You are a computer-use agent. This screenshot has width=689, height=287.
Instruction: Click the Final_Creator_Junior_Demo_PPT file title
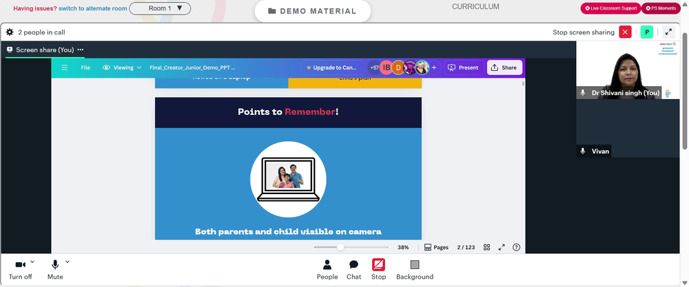[x=192, y=67]
